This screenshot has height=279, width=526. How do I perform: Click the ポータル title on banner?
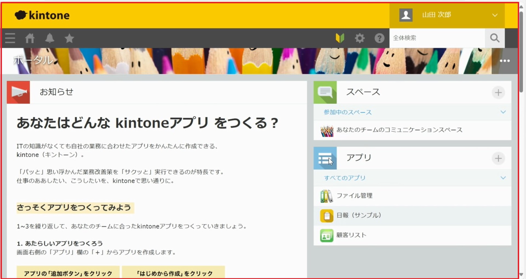coord(33,60)
